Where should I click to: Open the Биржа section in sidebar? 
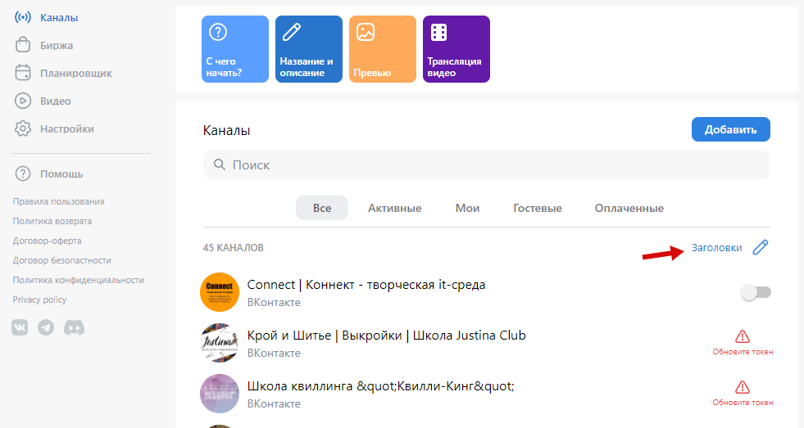(x=56, y=46)
